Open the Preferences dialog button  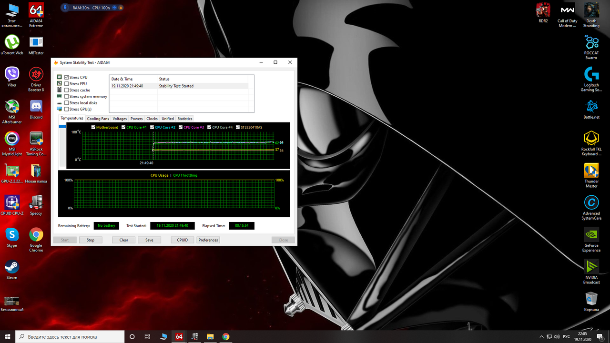208,240
